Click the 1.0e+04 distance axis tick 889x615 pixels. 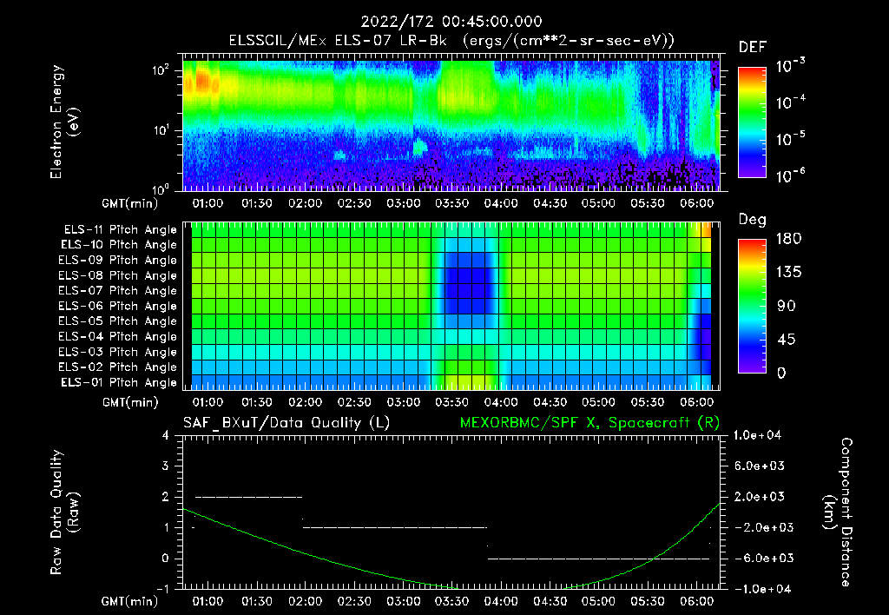(x=757, y=435)
